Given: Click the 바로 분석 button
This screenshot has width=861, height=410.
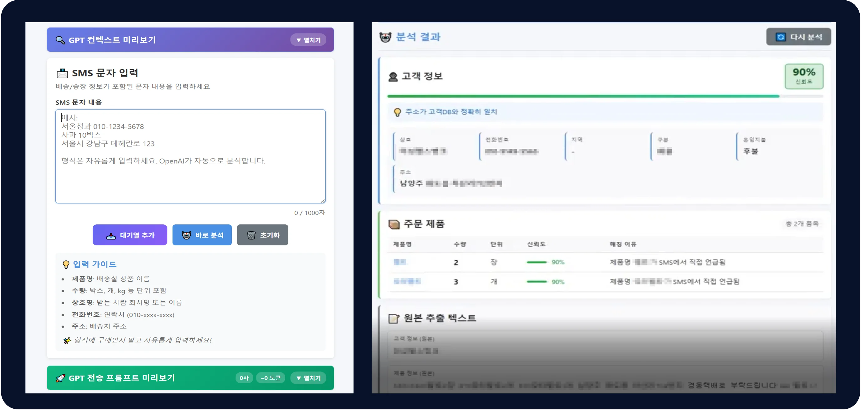Looking at the screenshot, I should point(202,235).
